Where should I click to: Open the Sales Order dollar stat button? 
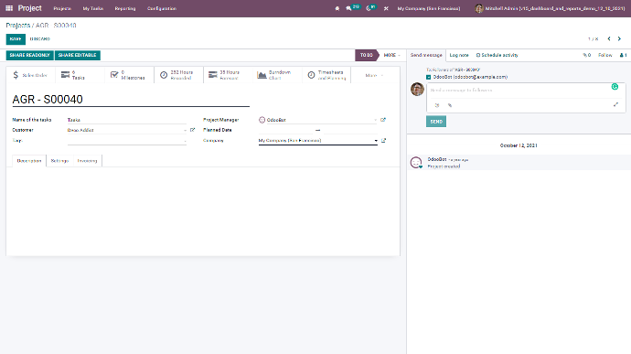click(x=30, y=75)
